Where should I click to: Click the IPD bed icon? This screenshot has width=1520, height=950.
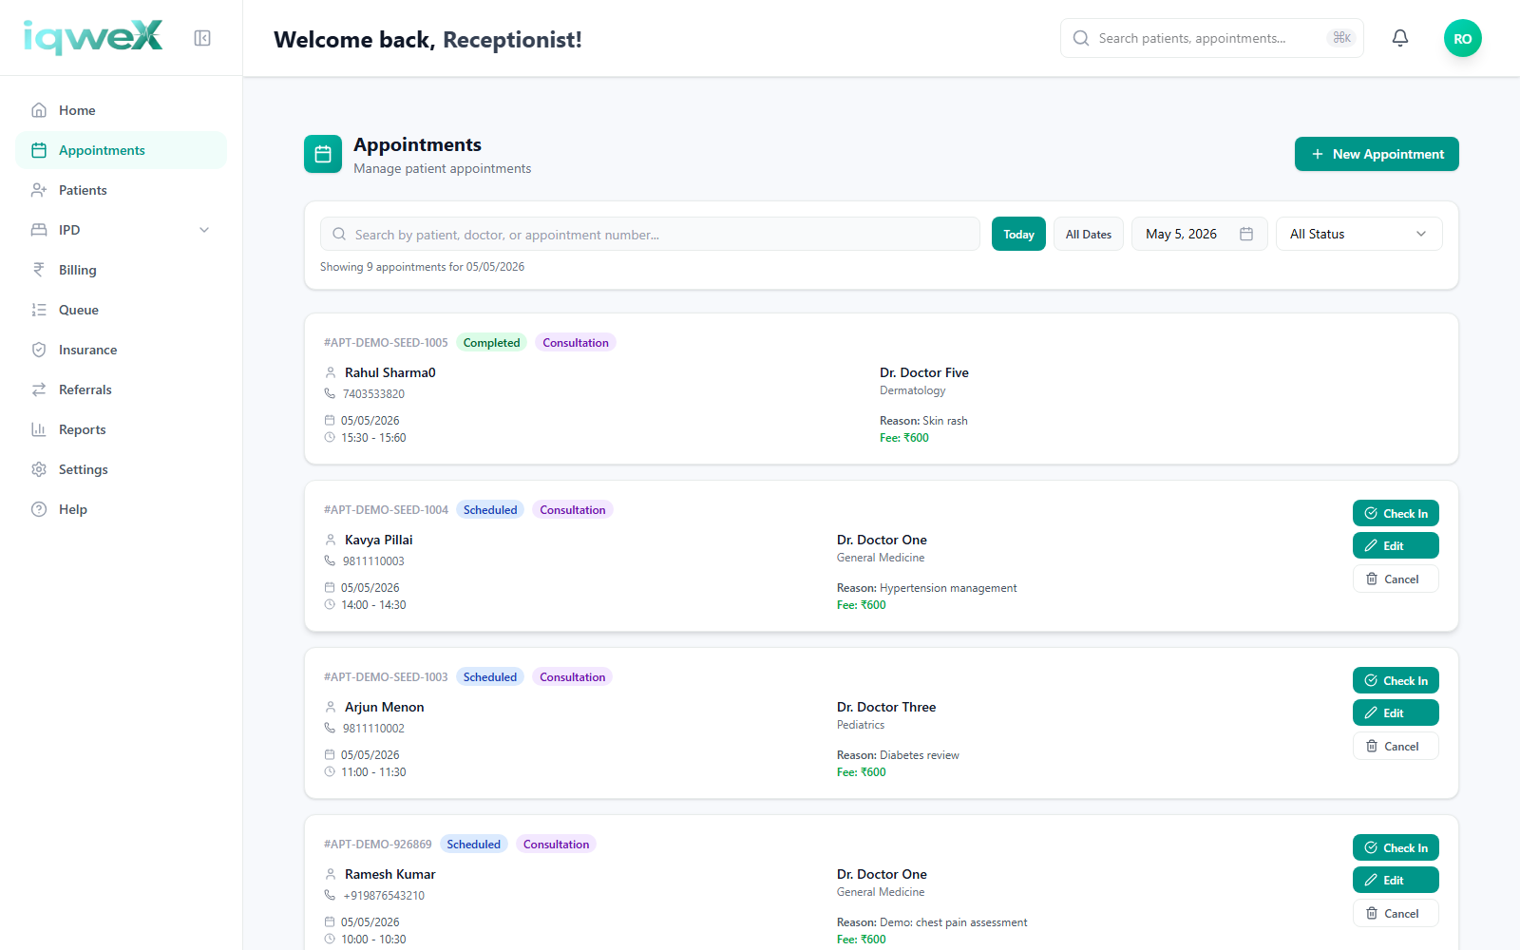(x=39, y=230)
